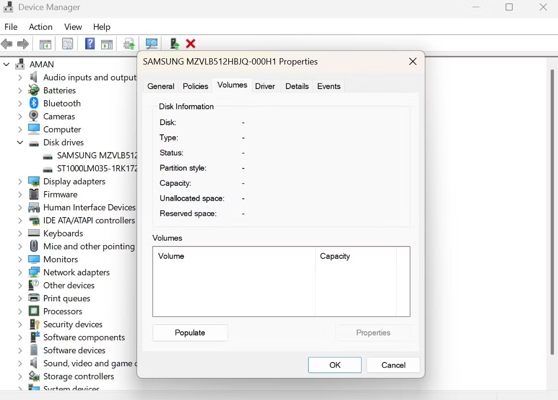Open the Help menu
Screen dimensions: 558x400
click(x=102, y=27)
